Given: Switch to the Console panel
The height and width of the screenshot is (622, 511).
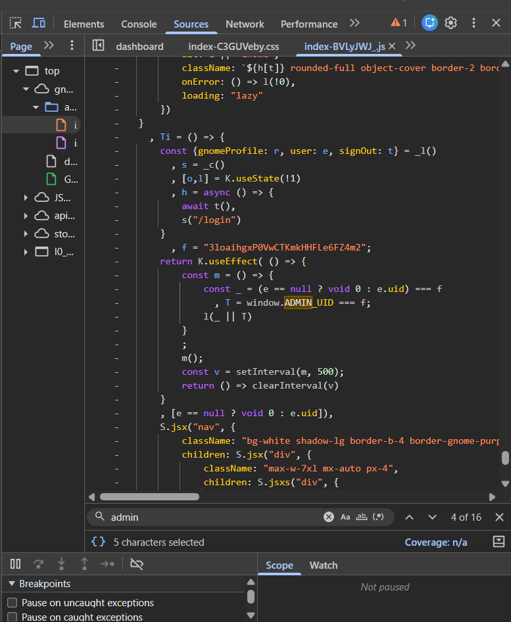Looking at the screenshot, I should tap(139, 24).
